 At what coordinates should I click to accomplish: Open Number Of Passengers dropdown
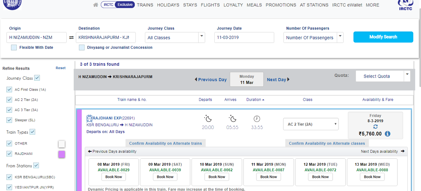(x=313, y=38)
